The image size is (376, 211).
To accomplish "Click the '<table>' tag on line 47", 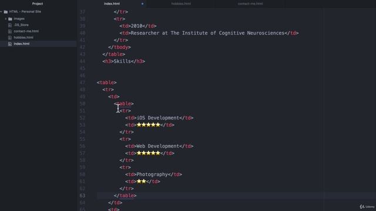I will 107,83.
